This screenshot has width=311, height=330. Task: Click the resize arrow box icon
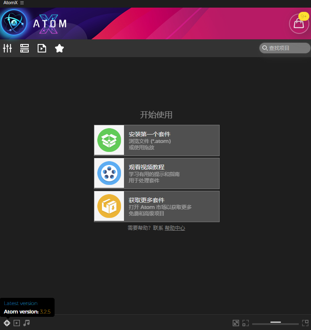tap(236, 323)
